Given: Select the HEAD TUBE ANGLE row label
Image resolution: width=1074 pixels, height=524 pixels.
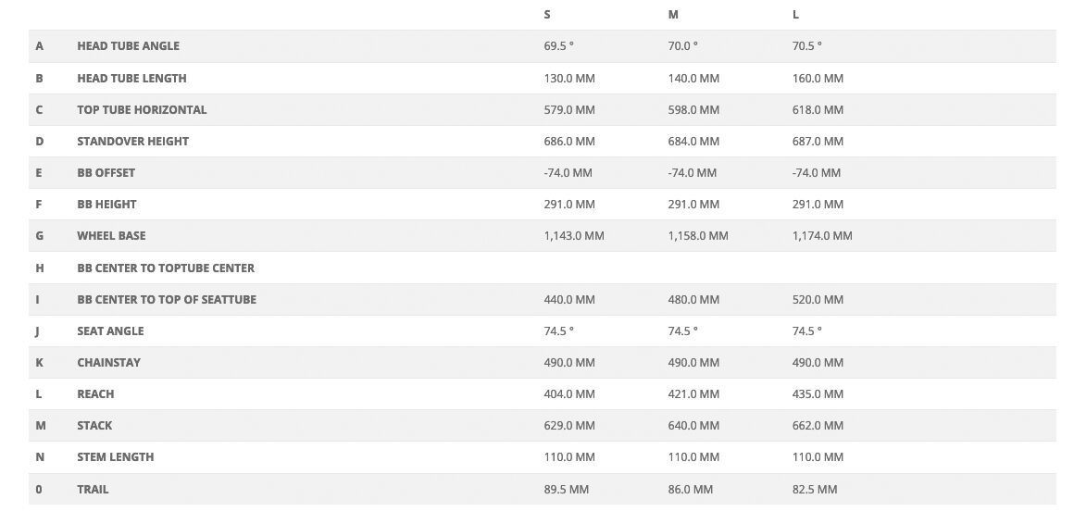Looking at the screenshot, I should (x=128, y=46).
